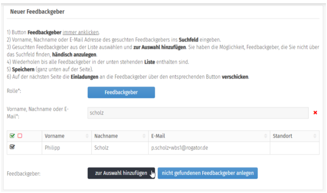
Task: Click the 'Nachname' column header text
Action: pyautogui.click(x=106, y=136)
